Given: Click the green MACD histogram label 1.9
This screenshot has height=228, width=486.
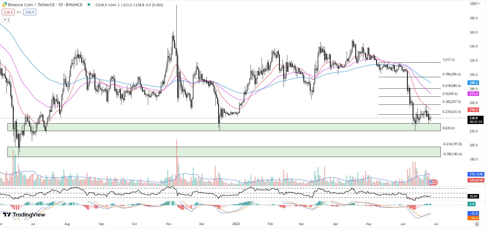Looking at the screenshot, I should [472, 204].
